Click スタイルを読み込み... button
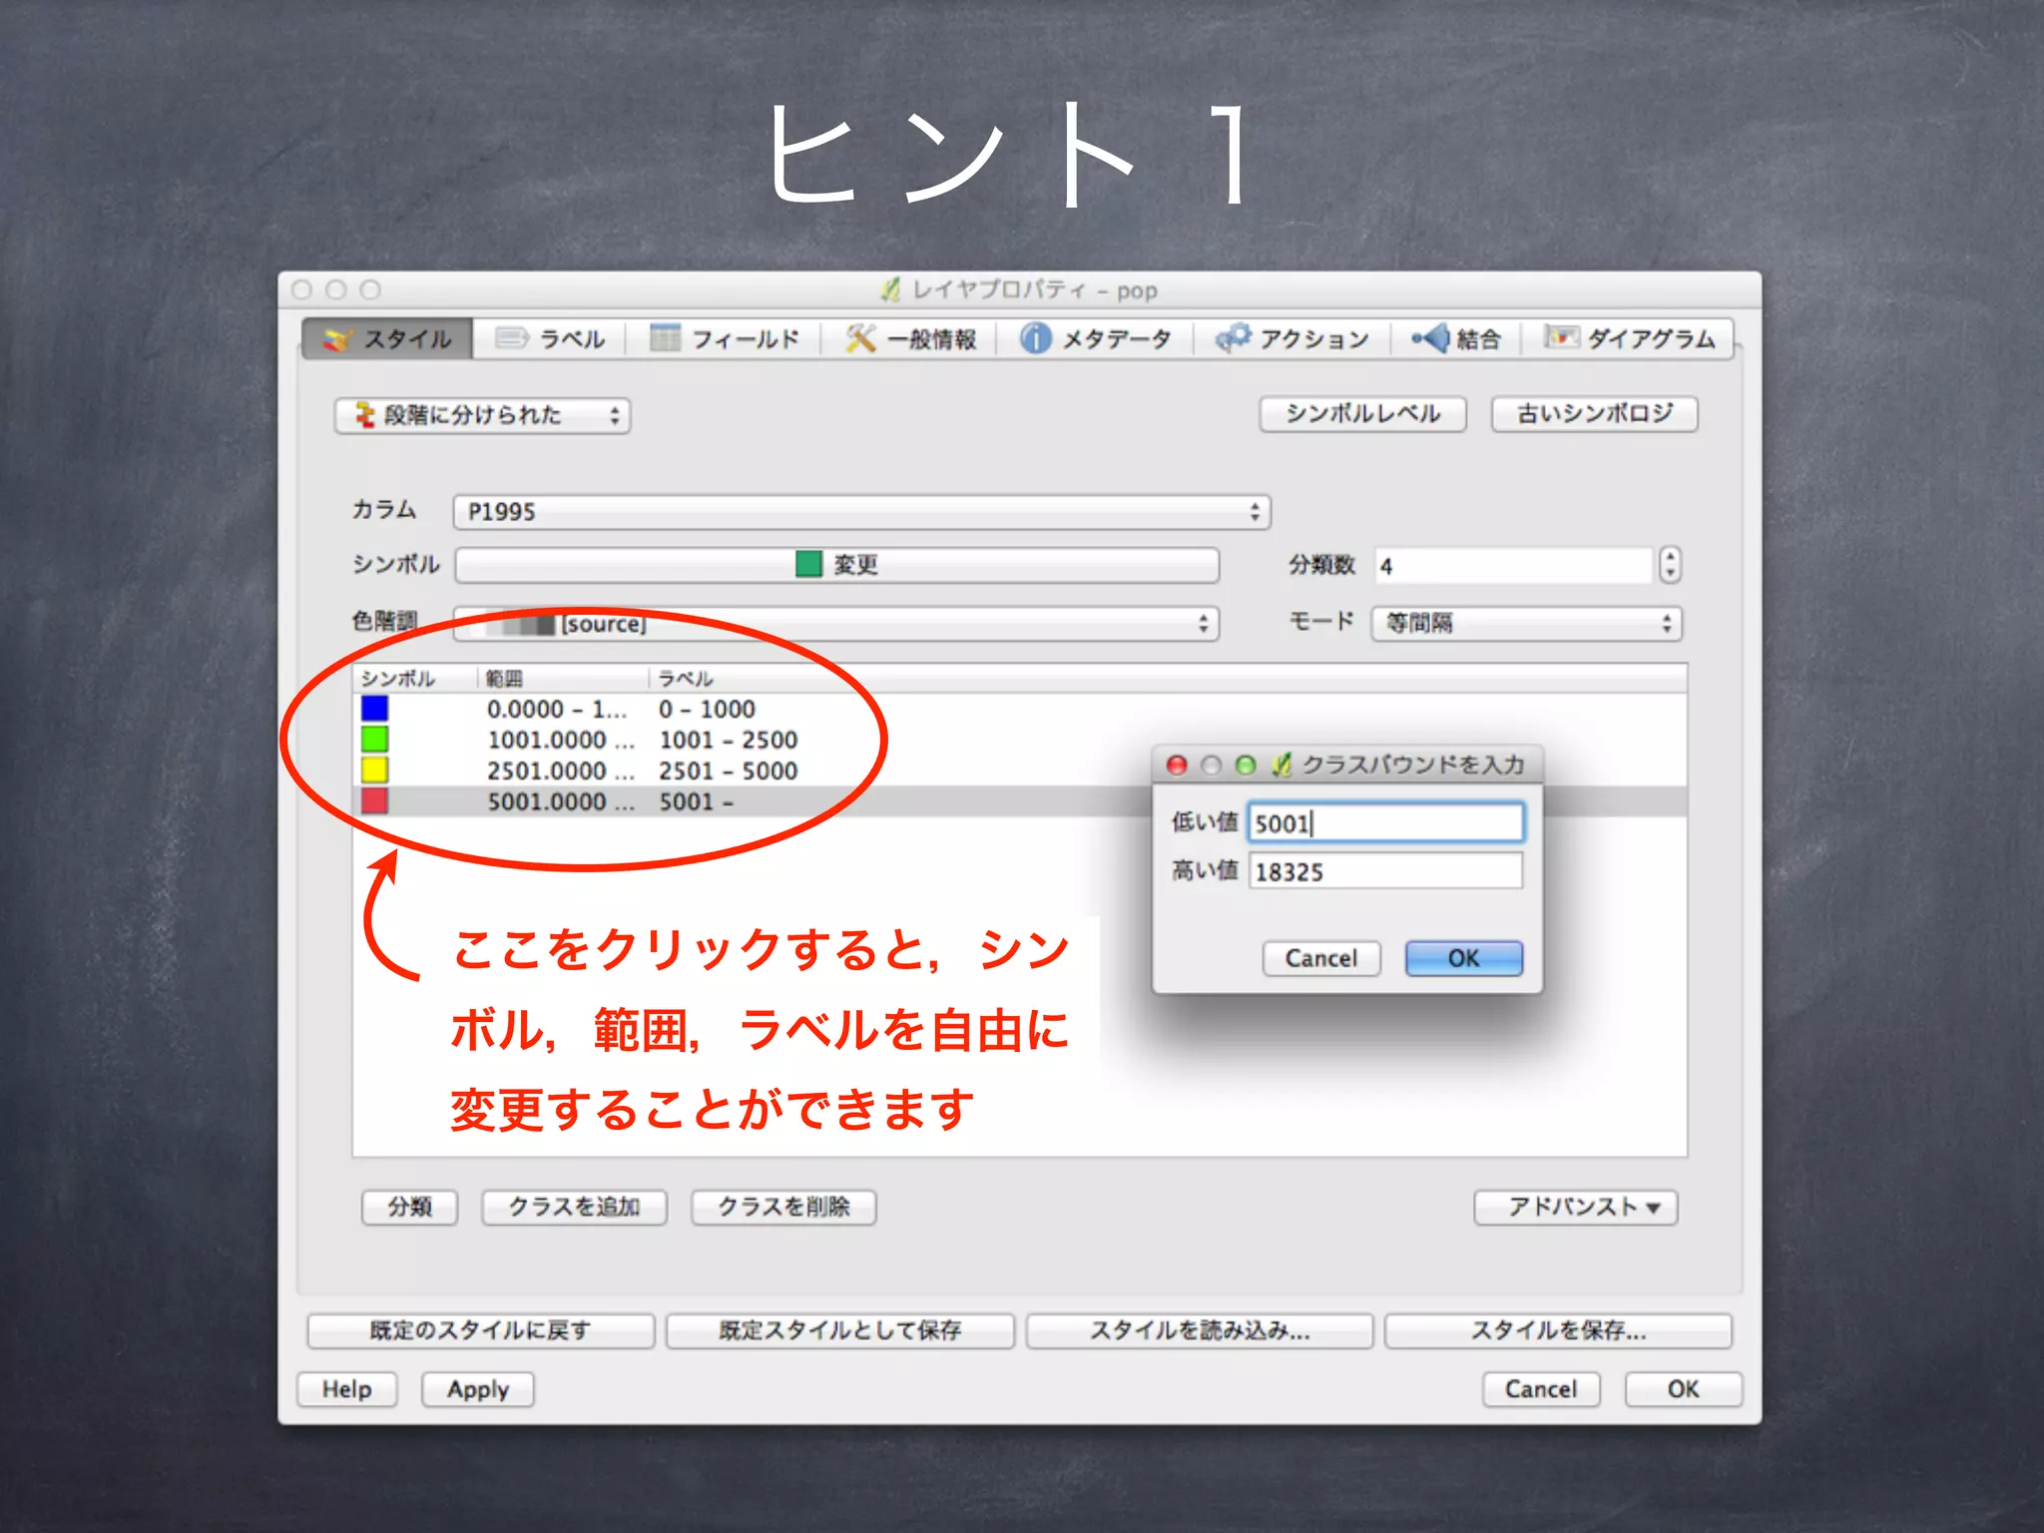The height and width of the screenshot is (1533, 2044). tap(1200, 1330)
